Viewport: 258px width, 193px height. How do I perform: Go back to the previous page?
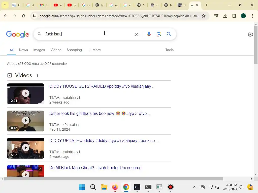click(x=6, y=16)
